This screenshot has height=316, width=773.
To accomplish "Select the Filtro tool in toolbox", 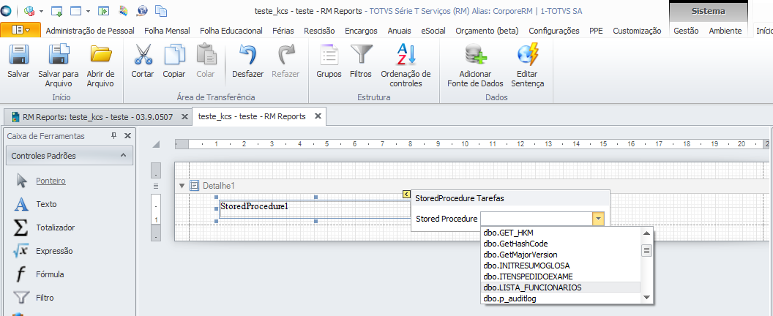I will [x=45, y=298].
